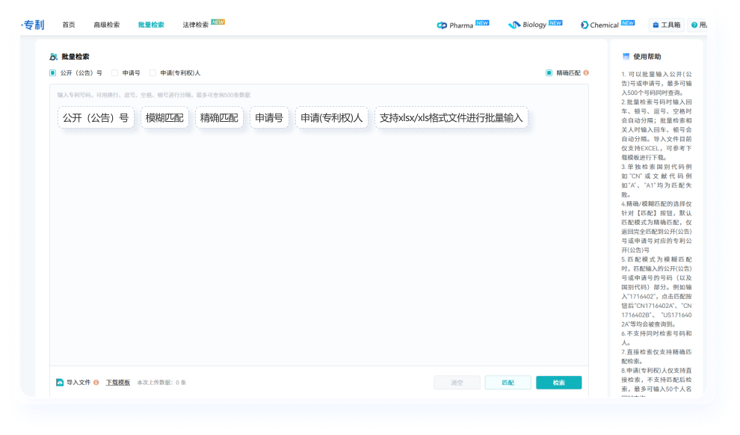
Task: Toggle the 精确匹配 checkbox
Action: [x=549, y=72]
